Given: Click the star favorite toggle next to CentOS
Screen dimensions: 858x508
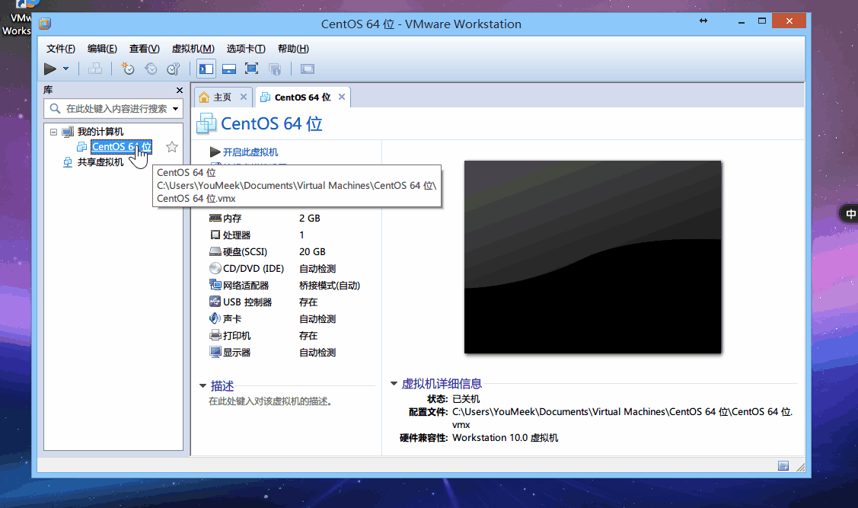Looking at the screenshot, I should pyautogui.click(x=171, y=146).
